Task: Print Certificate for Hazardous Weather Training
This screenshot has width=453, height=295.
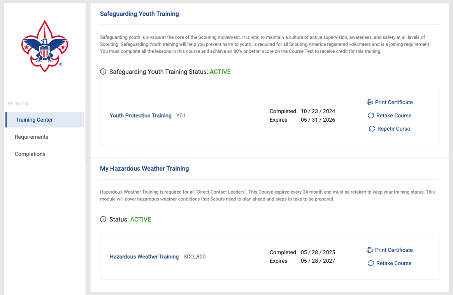Action: (394, 250)
